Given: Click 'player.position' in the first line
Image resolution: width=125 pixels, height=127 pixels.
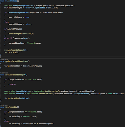Looking at the screenshot, I should (x=44, y=6).
